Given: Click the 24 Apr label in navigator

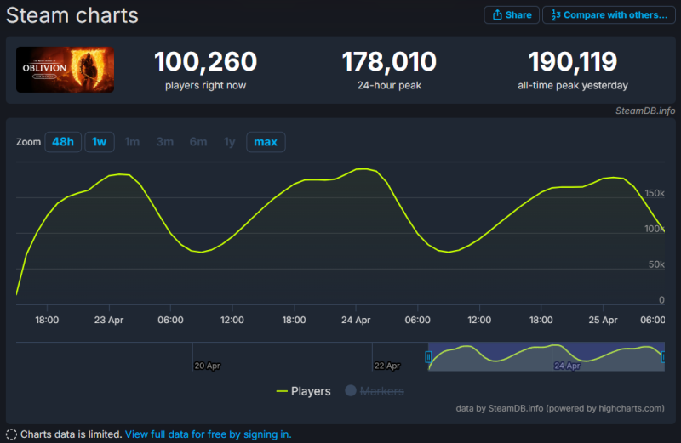Looking at the screenshot, I should tap(567, 366).
